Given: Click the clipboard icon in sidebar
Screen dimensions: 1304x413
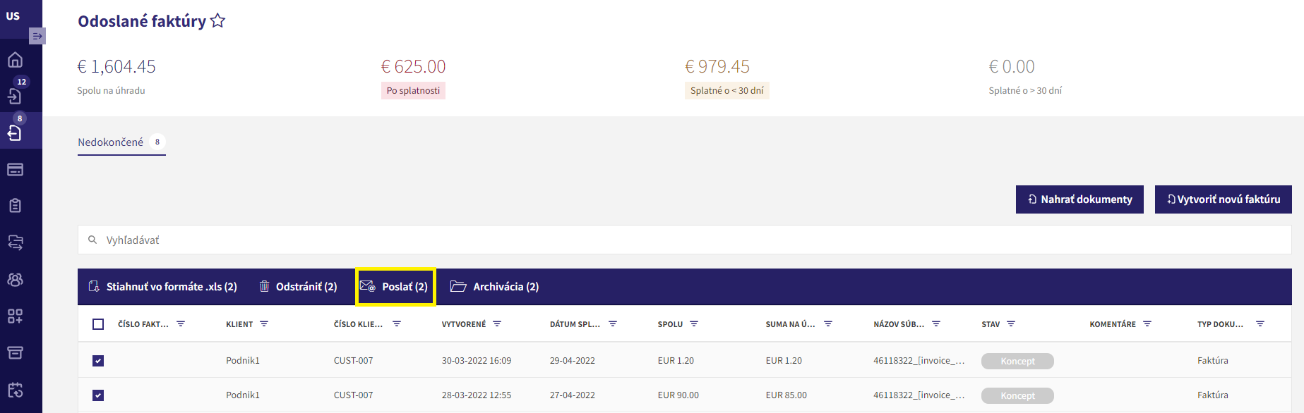Looking at the screenshot, I should (x=15, y=206).
